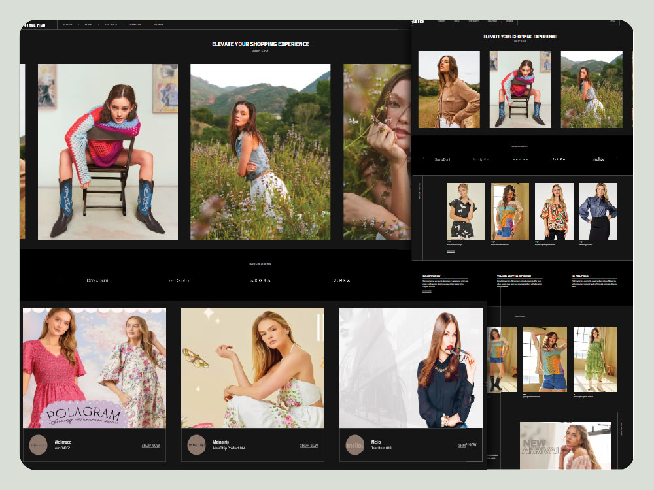Image resolution: width=654 pixels, height=490 pixels.
Task: Click ADORA brand logo on left screen
Action: [261, 280]
